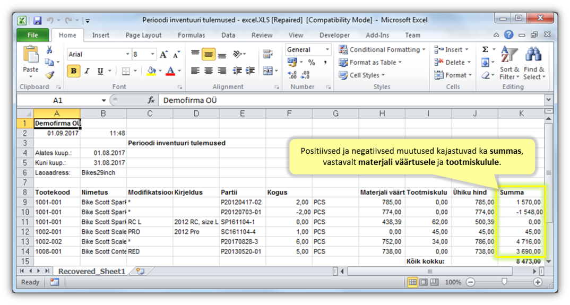
Task: Open the font name Arial dropdown
Action: (127, 54)
